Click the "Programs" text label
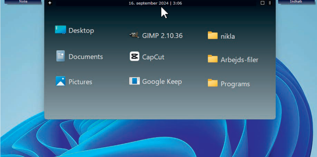This screenshot has height=157, width=317. tap(235, 84)
